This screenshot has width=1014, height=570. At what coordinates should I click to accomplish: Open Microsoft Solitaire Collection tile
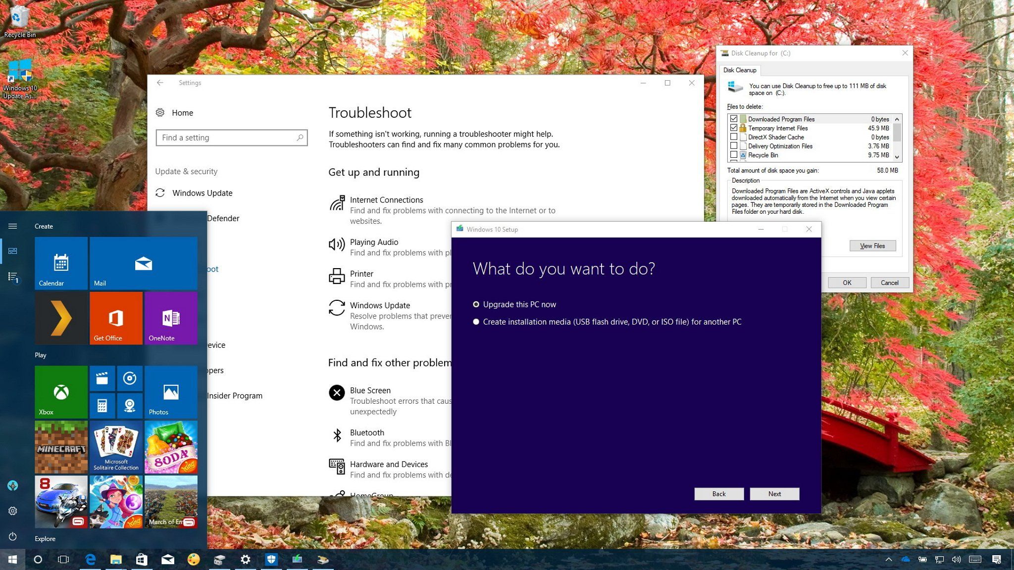coord(116,447)
